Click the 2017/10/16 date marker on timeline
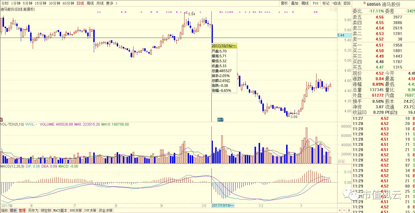415x213 pixels. point(223,205)
